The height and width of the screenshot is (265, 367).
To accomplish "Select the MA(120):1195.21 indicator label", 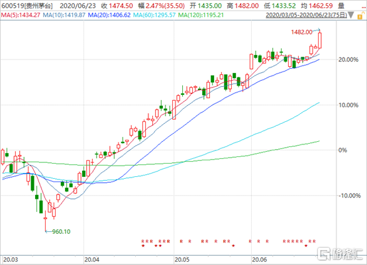I will click(201, 15).
